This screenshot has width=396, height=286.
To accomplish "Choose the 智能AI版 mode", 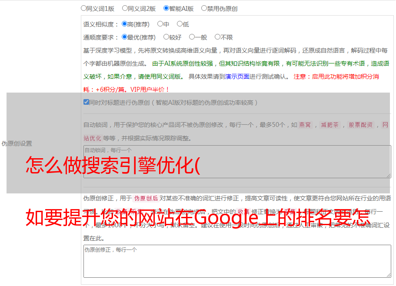I will click(166, 8).
